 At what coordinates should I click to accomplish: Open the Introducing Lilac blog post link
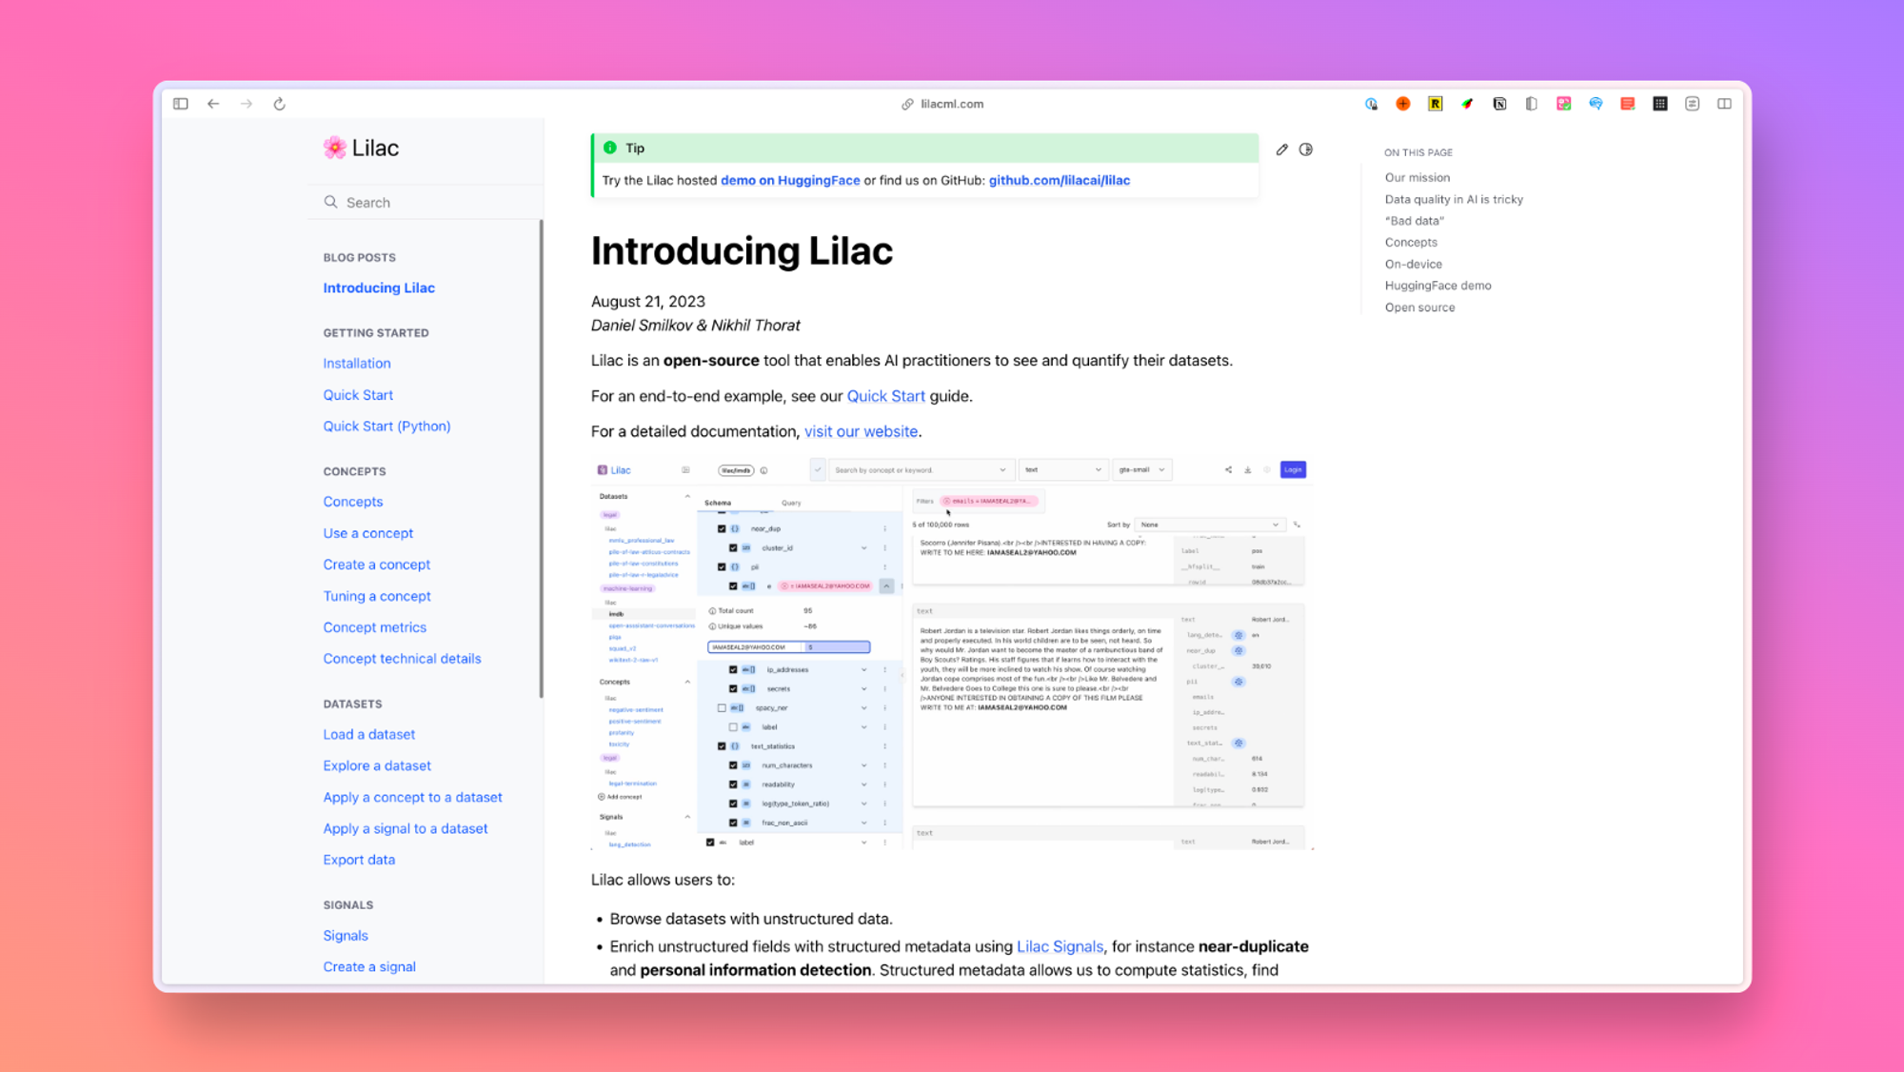point(379,288)
